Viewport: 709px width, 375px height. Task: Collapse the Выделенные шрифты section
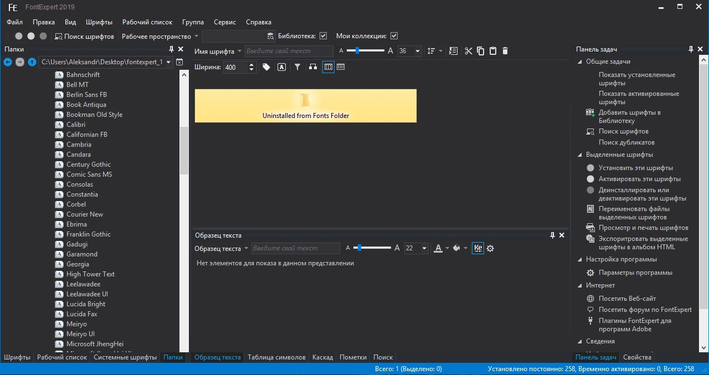click(x=580, y=155)
